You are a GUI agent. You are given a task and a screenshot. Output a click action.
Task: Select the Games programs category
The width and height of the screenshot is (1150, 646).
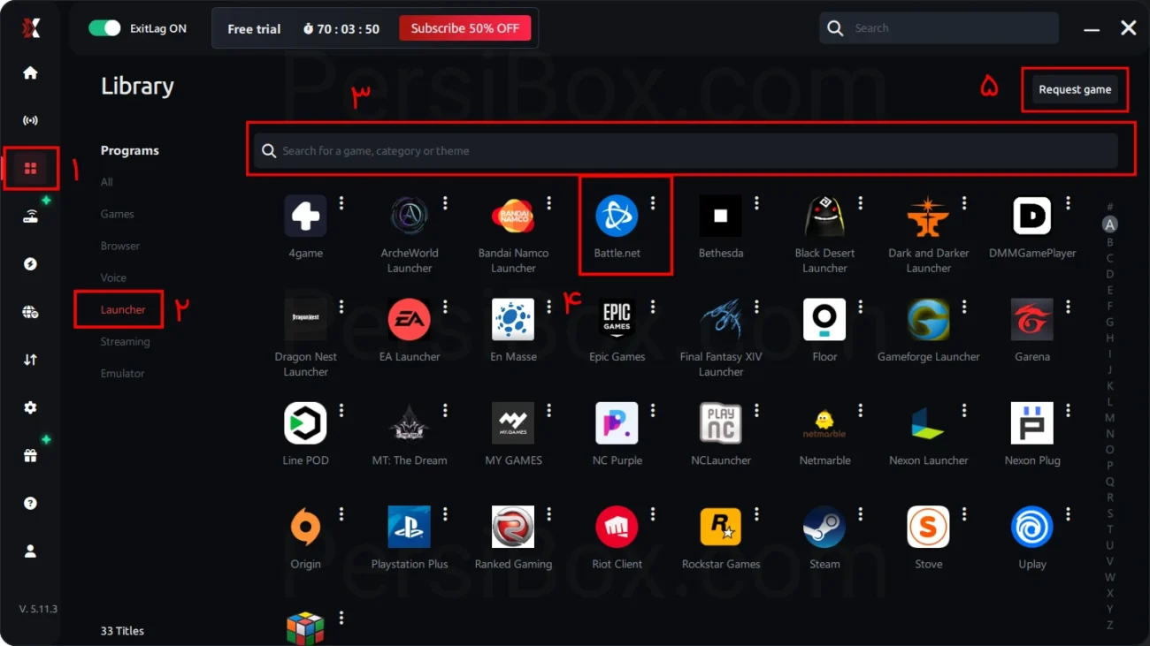[118, 214]
